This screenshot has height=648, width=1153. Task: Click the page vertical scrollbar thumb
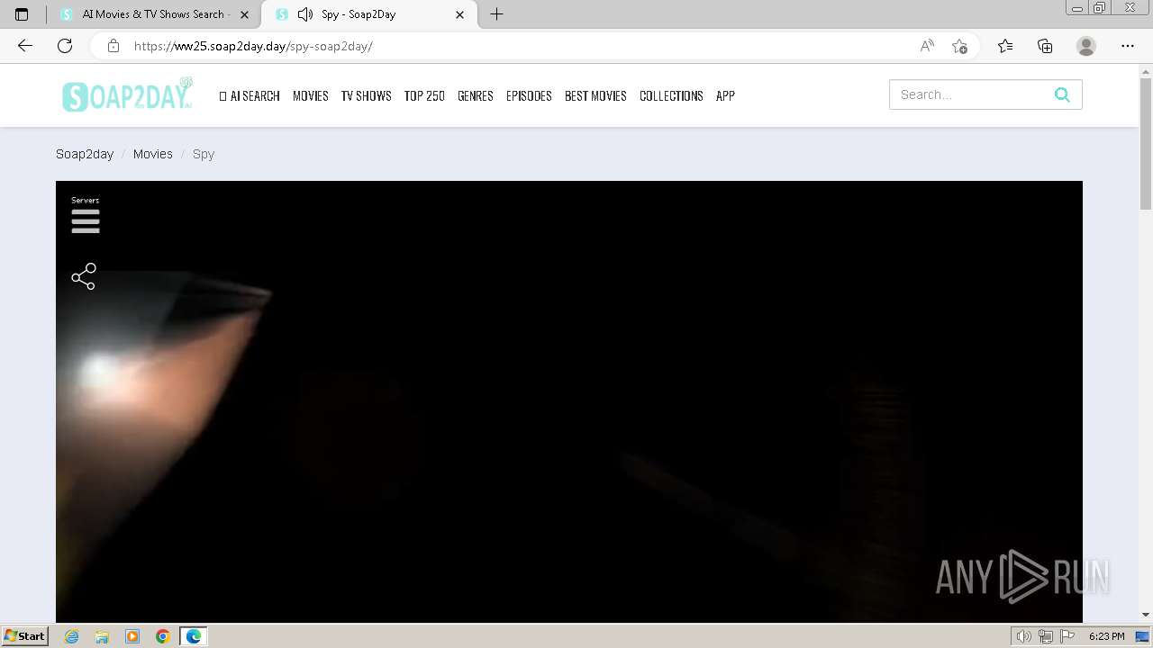(x=1146, y=144)
